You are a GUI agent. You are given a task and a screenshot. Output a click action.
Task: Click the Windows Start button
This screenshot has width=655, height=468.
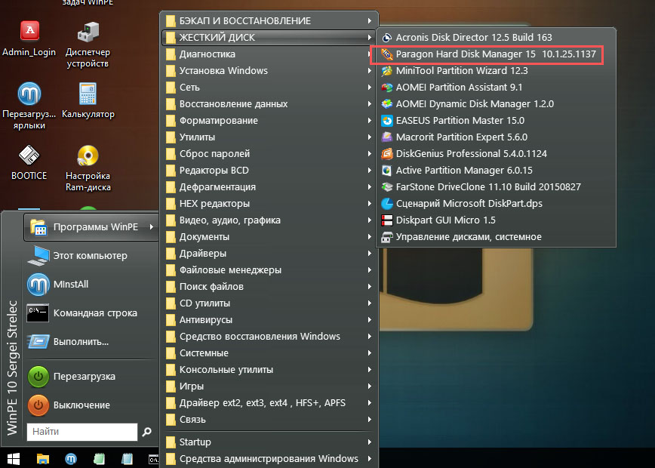[x=14, y=459]
